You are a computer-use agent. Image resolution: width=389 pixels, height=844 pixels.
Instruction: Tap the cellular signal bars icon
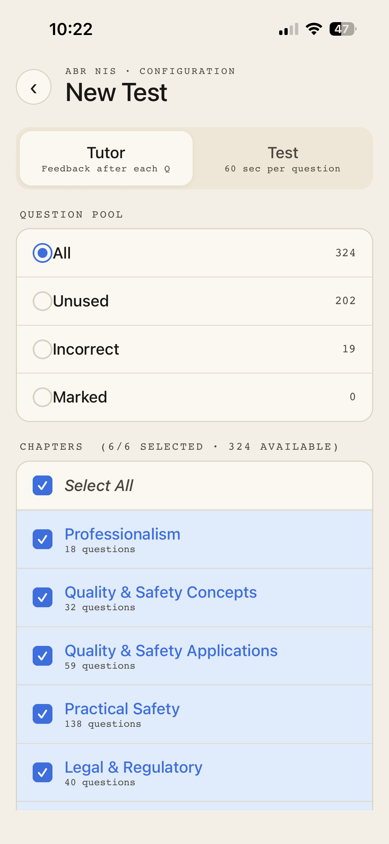(289, 29)
